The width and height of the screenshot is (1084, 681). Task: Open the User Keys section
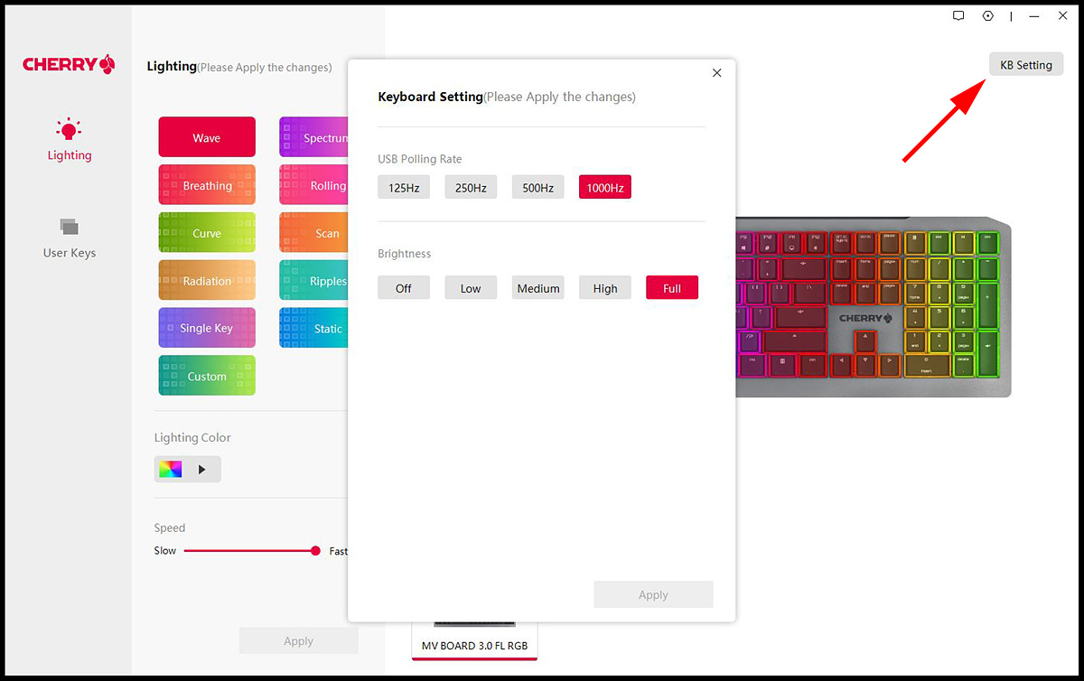[x=70, y=238]
